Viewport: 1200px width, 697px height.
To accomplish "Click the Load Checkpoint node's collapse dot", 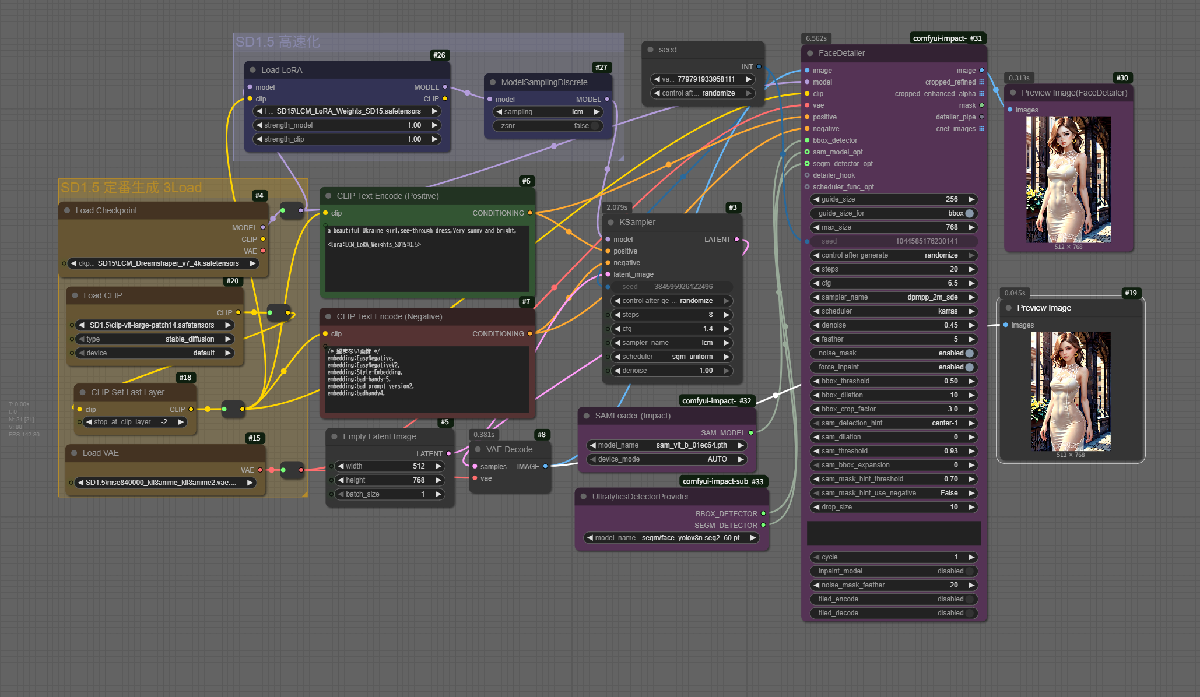I will coord(67,210).
